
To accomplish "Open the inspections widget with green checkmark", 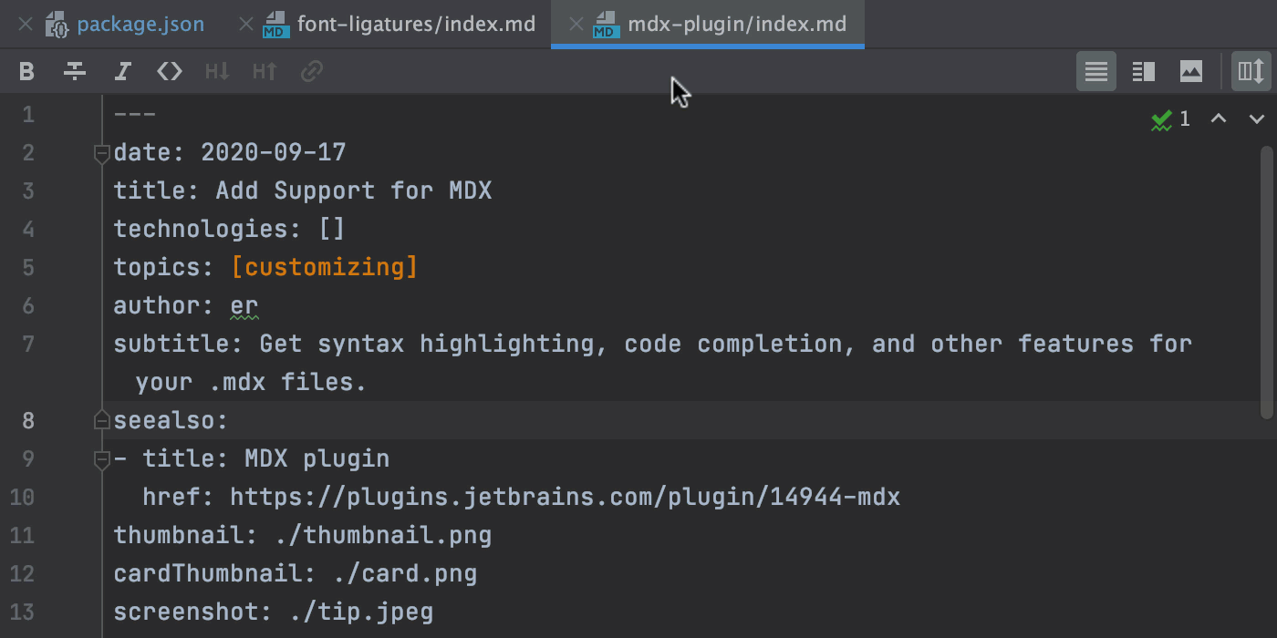I will 1170,118.
